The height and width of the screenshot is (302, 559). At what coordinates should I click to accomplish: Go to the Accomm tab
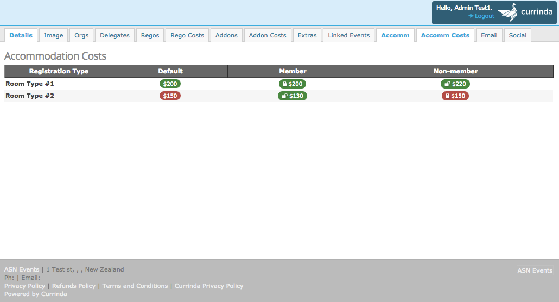click(x=395, y=35)
